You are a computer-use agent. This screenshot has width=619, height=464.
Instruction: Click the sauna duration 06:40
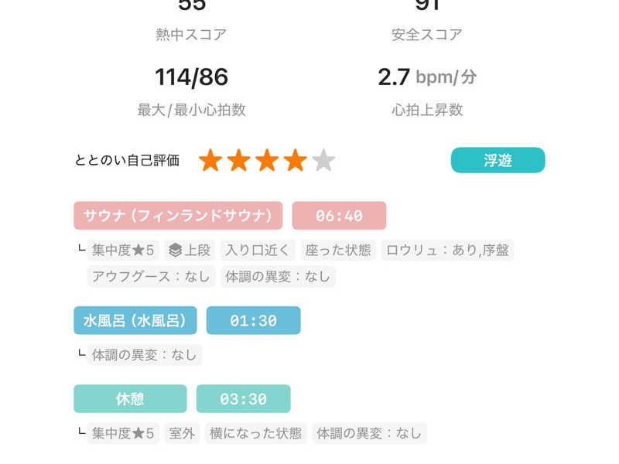[339, 216]
